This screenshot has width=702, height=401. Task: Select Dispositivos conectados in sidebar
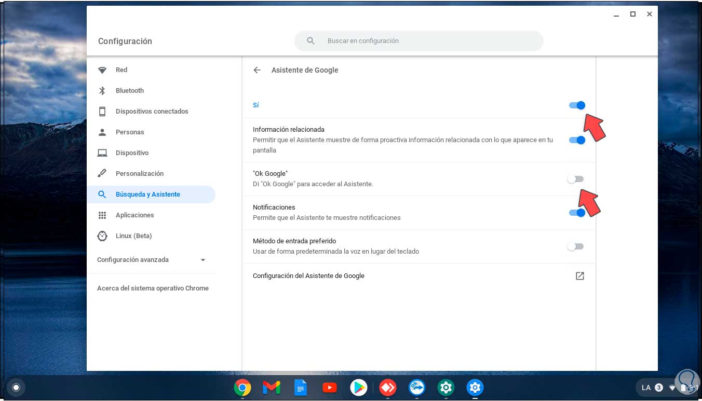pos(151,112)
